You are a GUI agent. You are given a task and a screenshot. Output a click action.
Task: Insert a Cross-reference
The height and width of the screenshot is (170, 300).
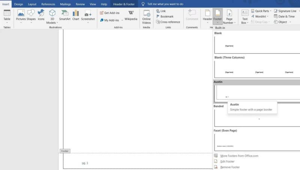(168, 22)
